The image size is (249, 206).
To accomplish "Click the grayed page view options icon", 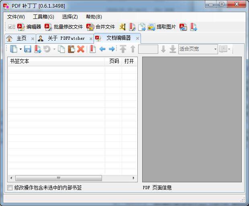I will (x=223, y=49).
